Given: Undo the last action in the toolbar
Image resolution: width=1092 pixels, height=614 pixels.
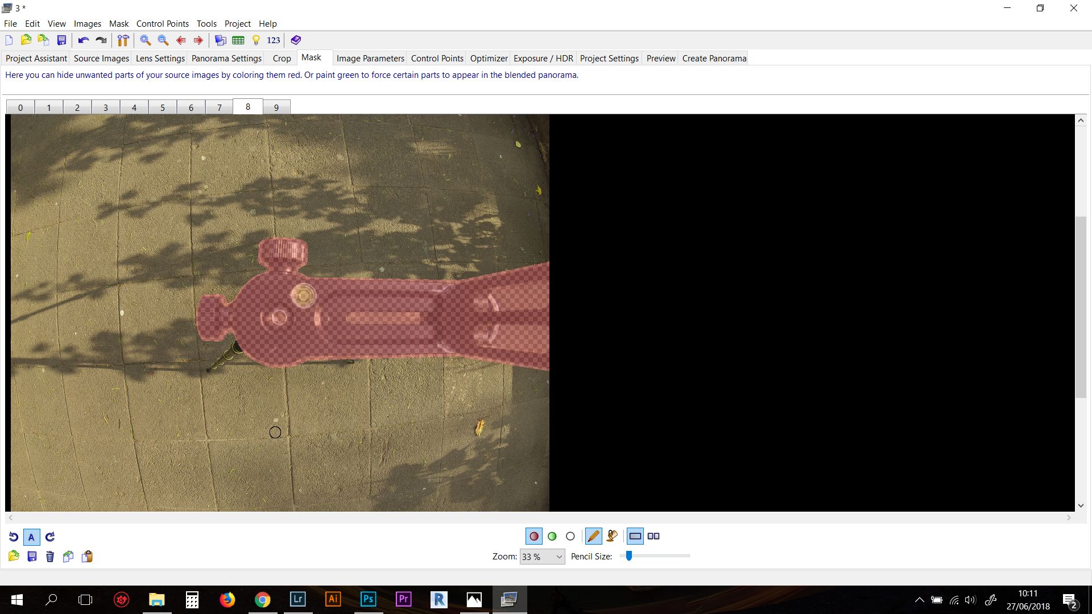Looking at the screenshot, I should pyautogui.click(x=84, y=40).
